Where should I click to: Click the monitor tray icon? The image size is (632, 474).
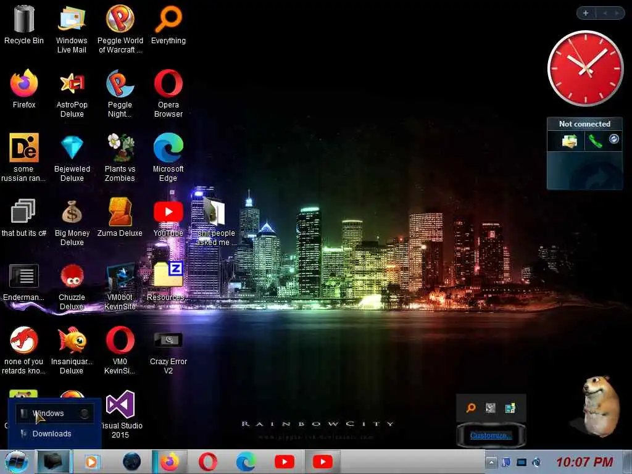tap(522, 462)
